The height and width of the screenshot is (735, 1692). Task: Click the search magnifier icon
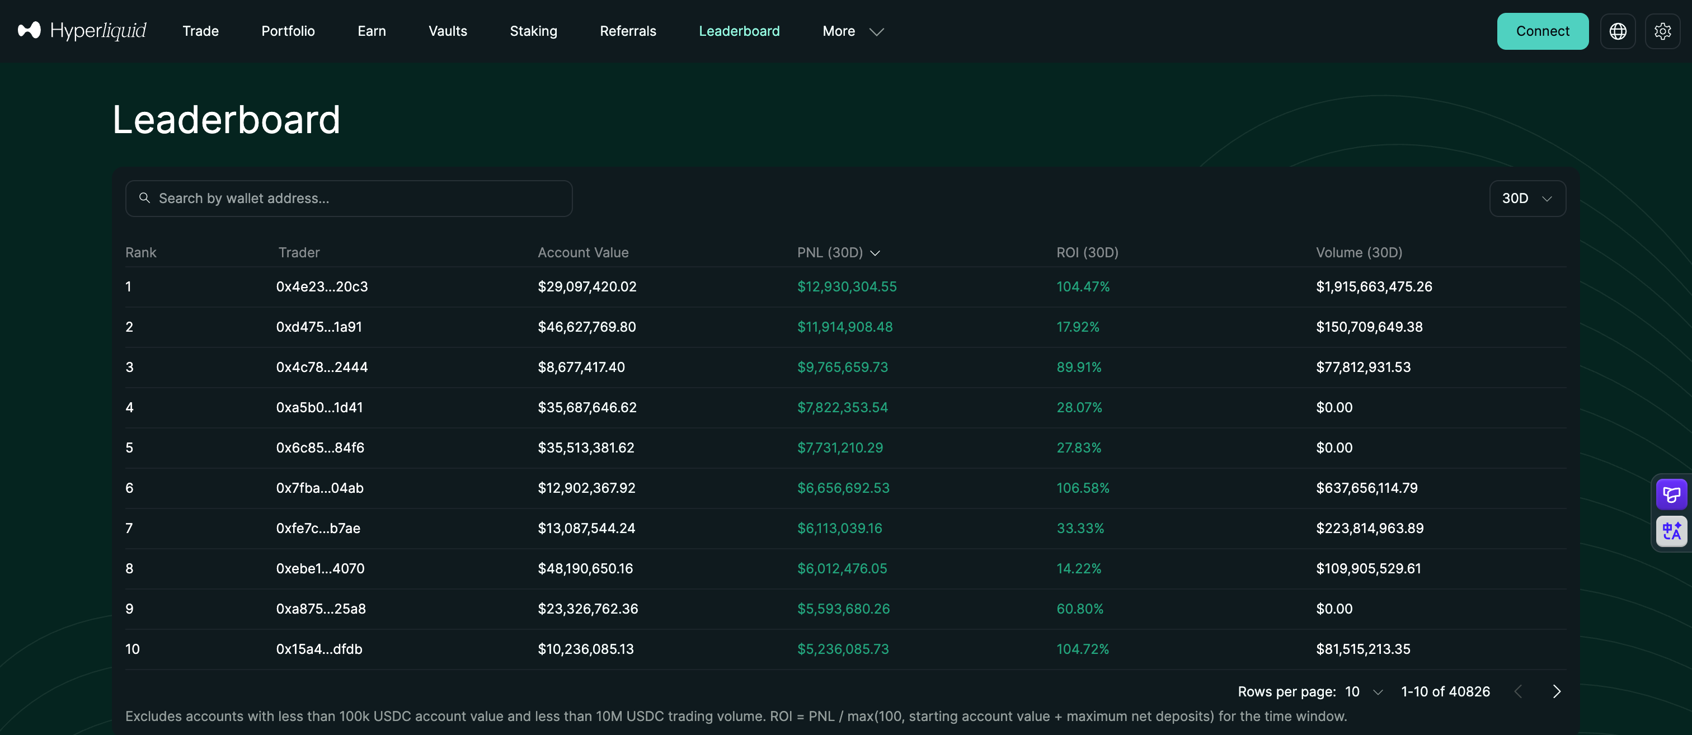[x=144, y=197]
